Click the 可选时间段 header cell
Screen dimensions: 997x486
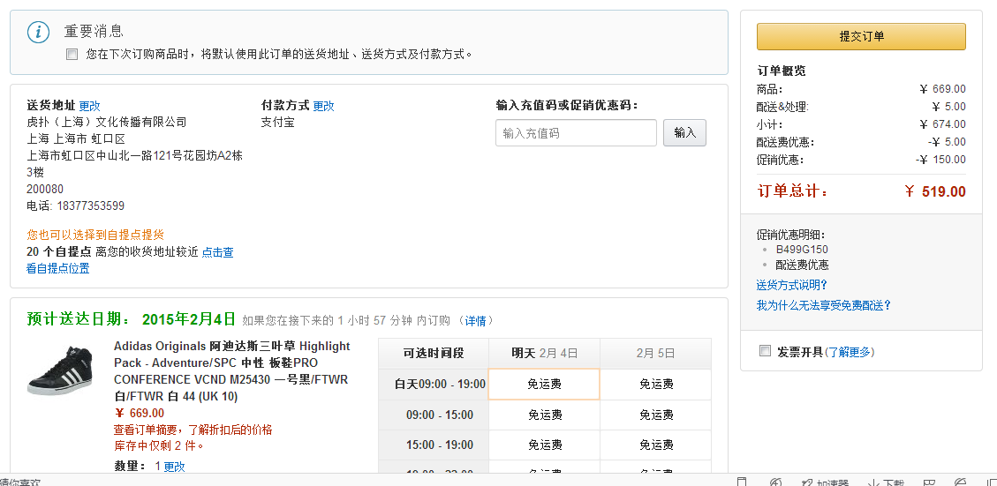coord(434,353)
